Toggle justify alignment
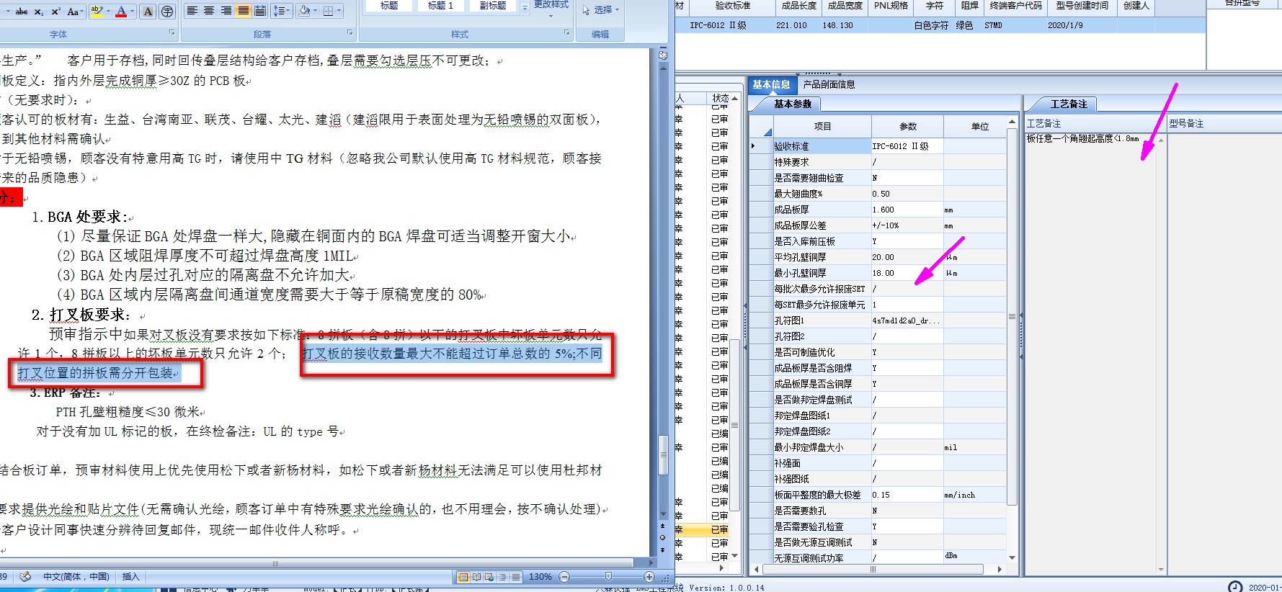Viewport: 1282px width, 592px height. [244, 11]
